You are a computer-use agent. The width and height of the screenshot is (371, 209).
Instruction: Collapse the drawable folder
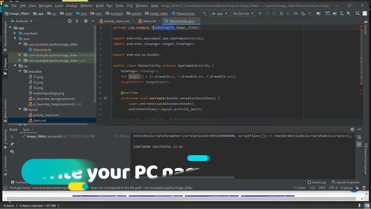(20, 71)
